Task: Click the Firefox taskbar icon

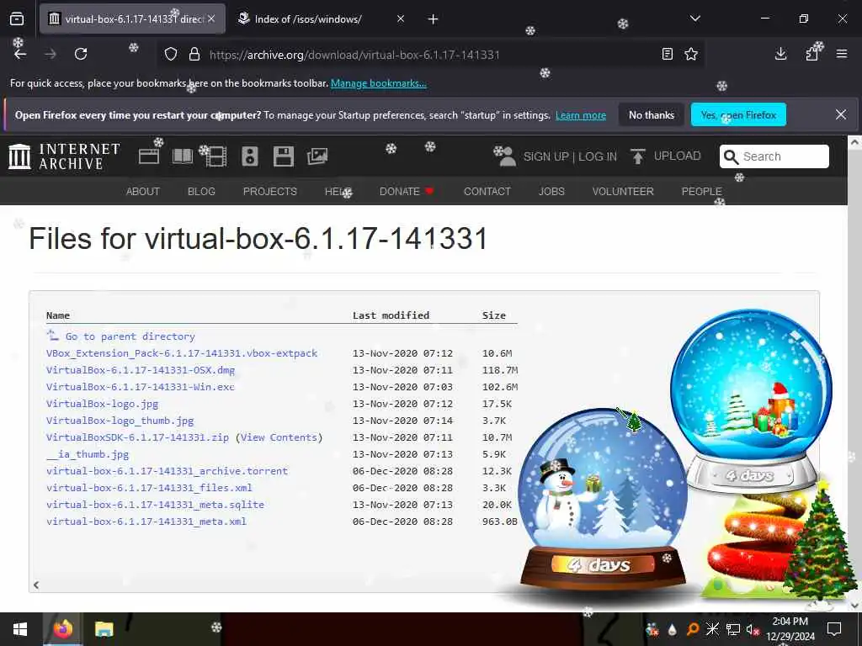Action: pos(62,629)
